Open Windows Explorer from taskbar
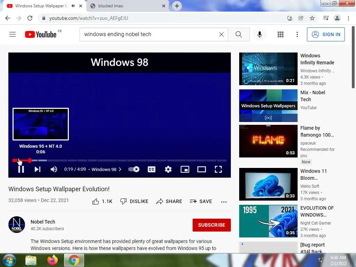The width and height of the screenshot is (356, 267). (31, 260)
